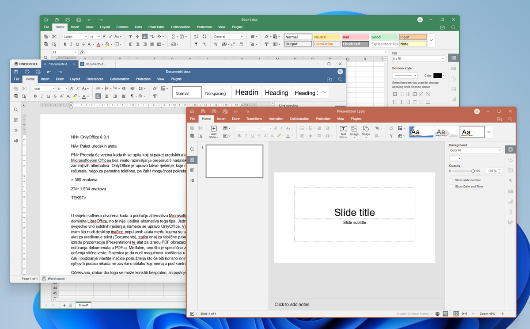Click the Click to add notes area
The height and width of the screenshot is (329, 530).
pyautogui.click(x=292, y=305)
